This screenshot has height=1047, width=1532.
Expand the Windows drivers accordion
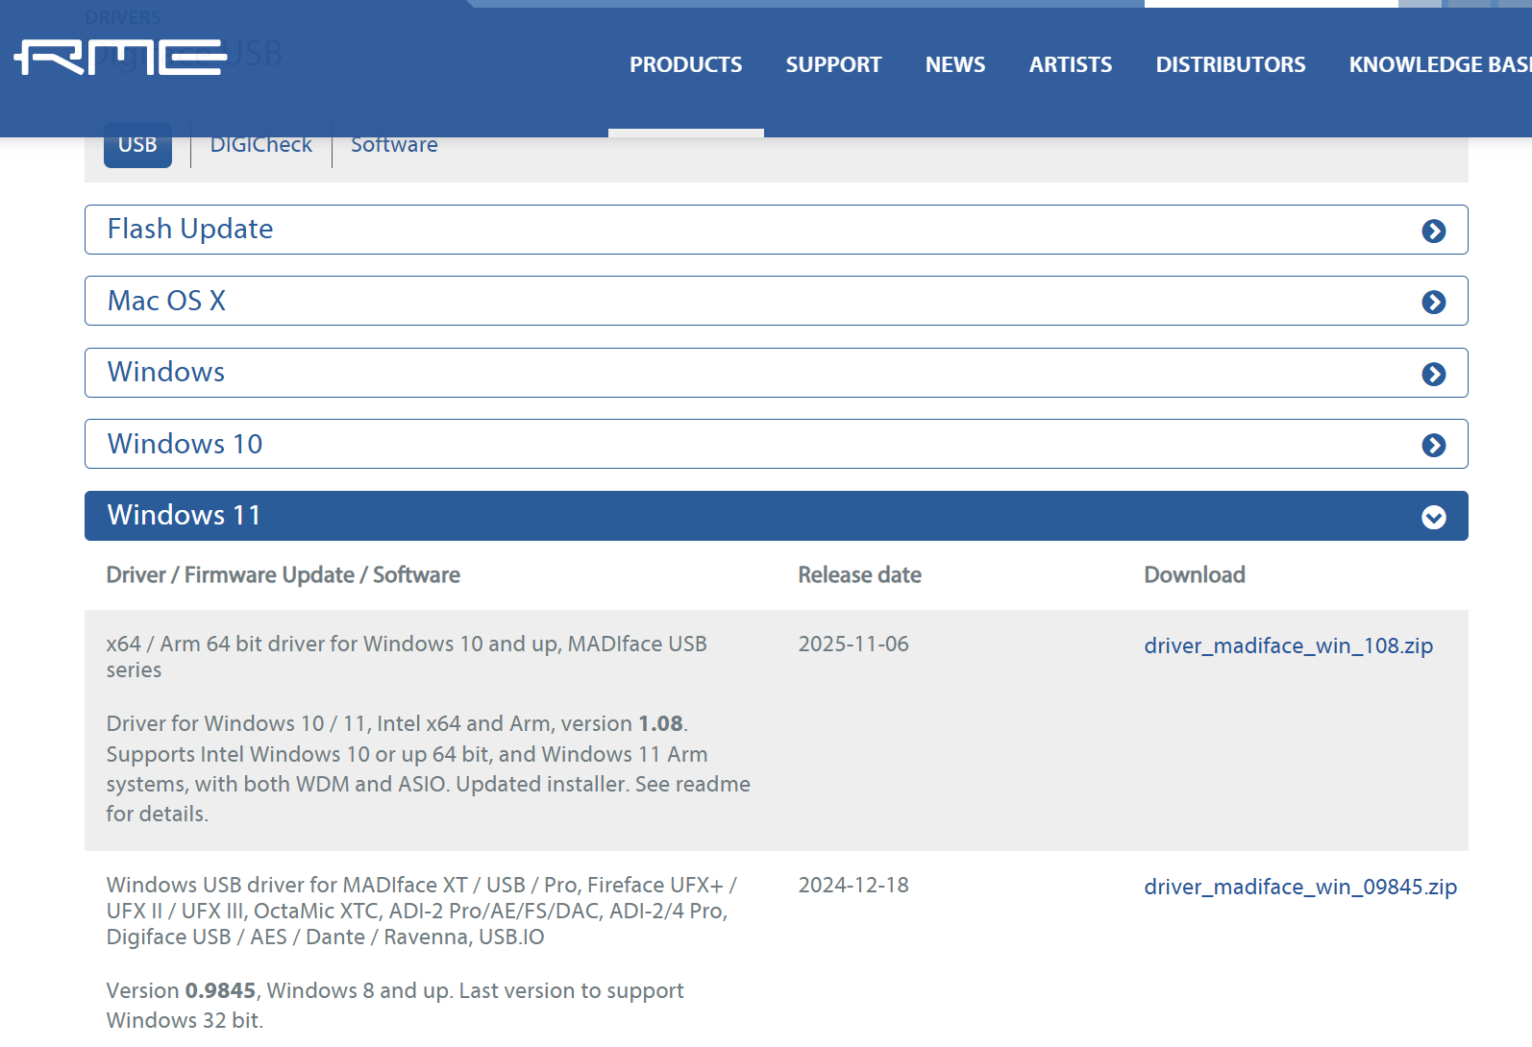click(x=166, y=373)
